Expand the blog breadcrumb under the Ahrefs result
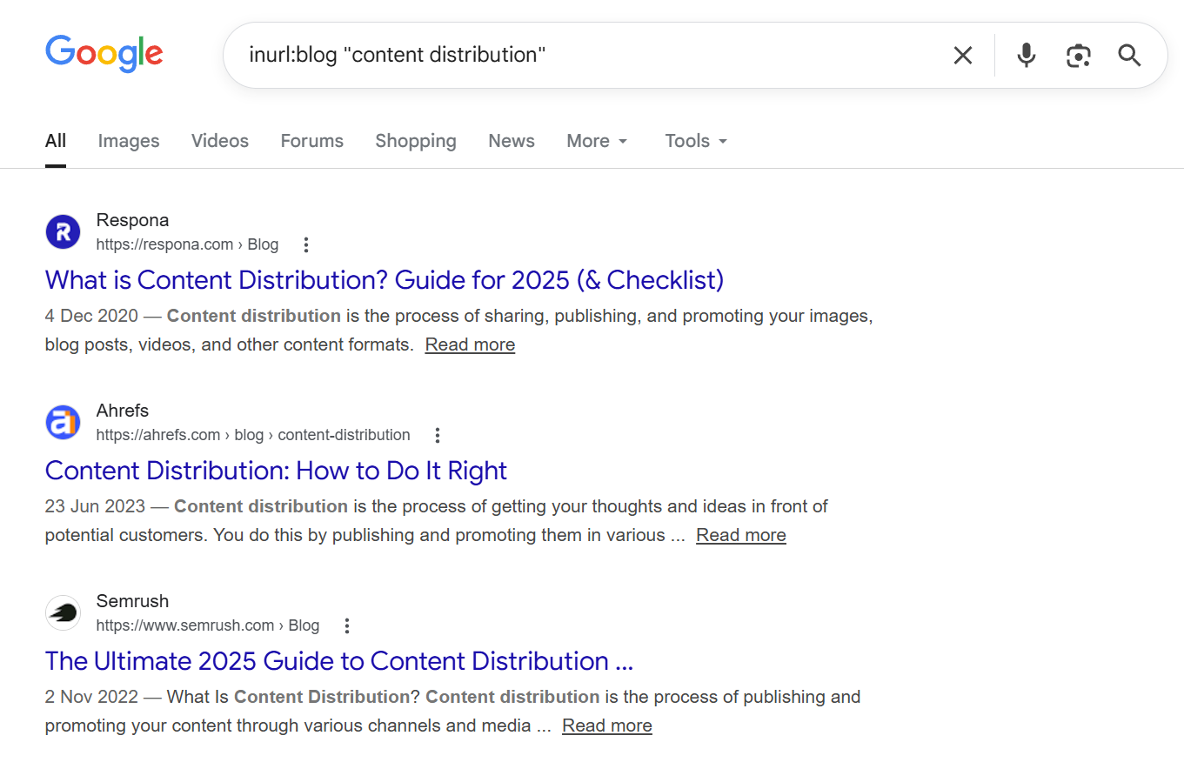The width and height of the screenshot is (1184, 769). click(x=249, y=434)
